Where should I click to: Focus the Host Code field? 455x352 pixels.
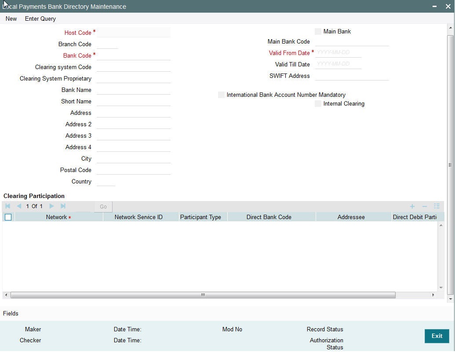(134, 33)
